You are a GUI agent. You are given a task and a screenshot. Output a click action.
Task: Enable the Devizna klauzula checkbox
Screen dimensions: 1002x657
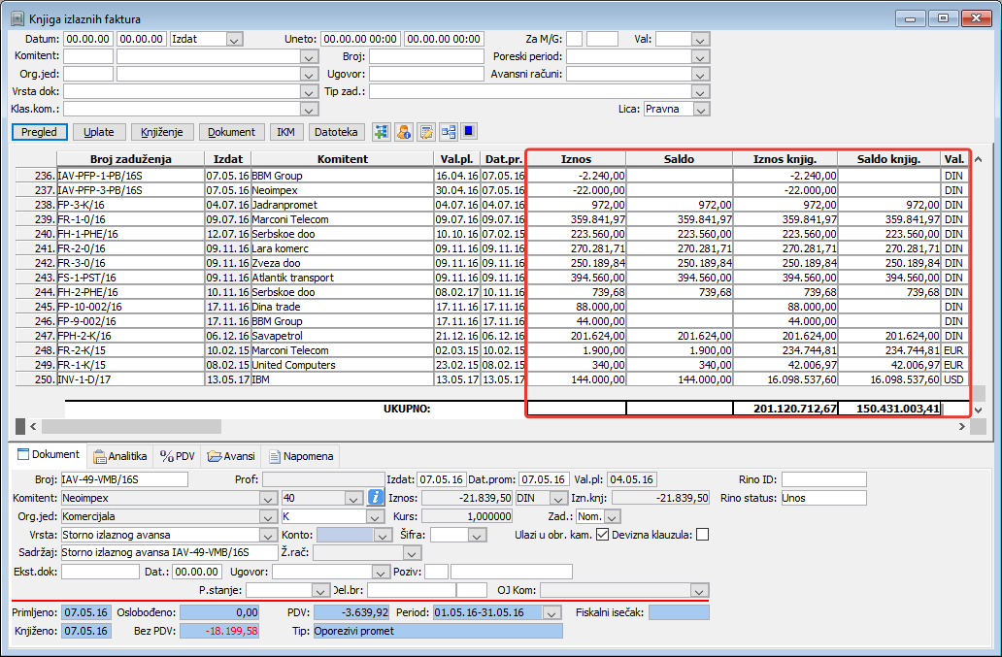(703, 534)
